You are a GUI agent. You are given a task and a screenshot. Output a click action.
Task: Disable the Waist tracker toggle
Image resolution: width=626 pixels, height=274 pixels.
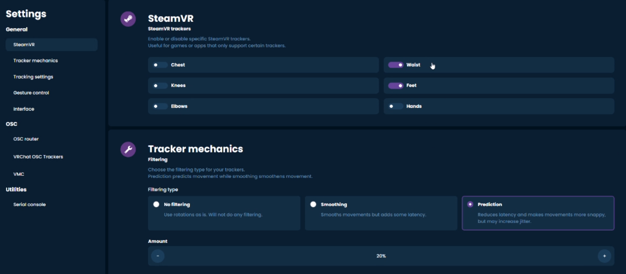(395, 65)
